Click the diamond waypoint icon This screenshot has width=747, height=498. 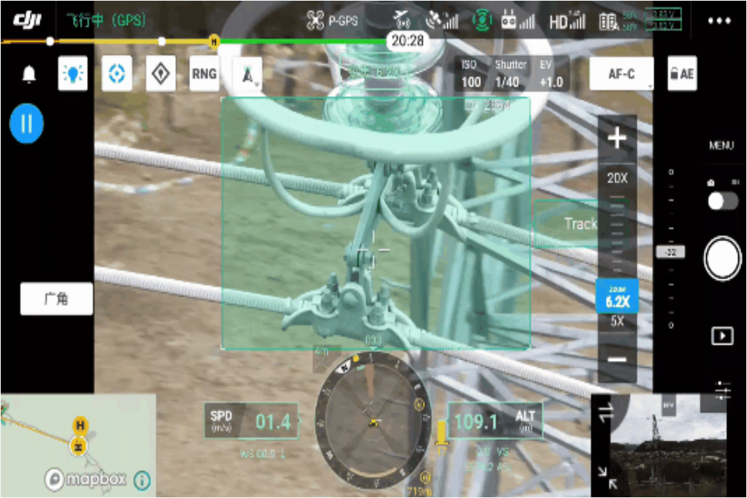click(160, 74)
